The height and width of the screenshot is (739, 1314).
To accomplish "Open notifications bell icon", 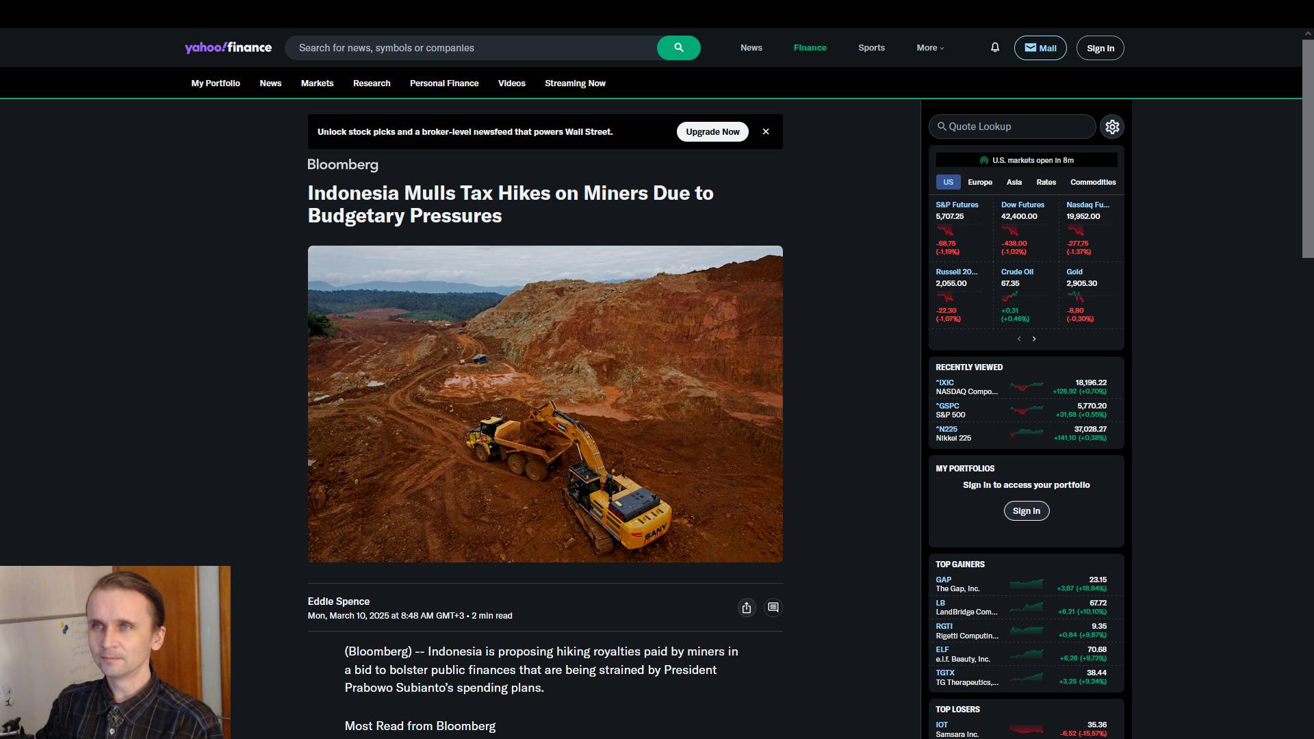I will point(995,47).
